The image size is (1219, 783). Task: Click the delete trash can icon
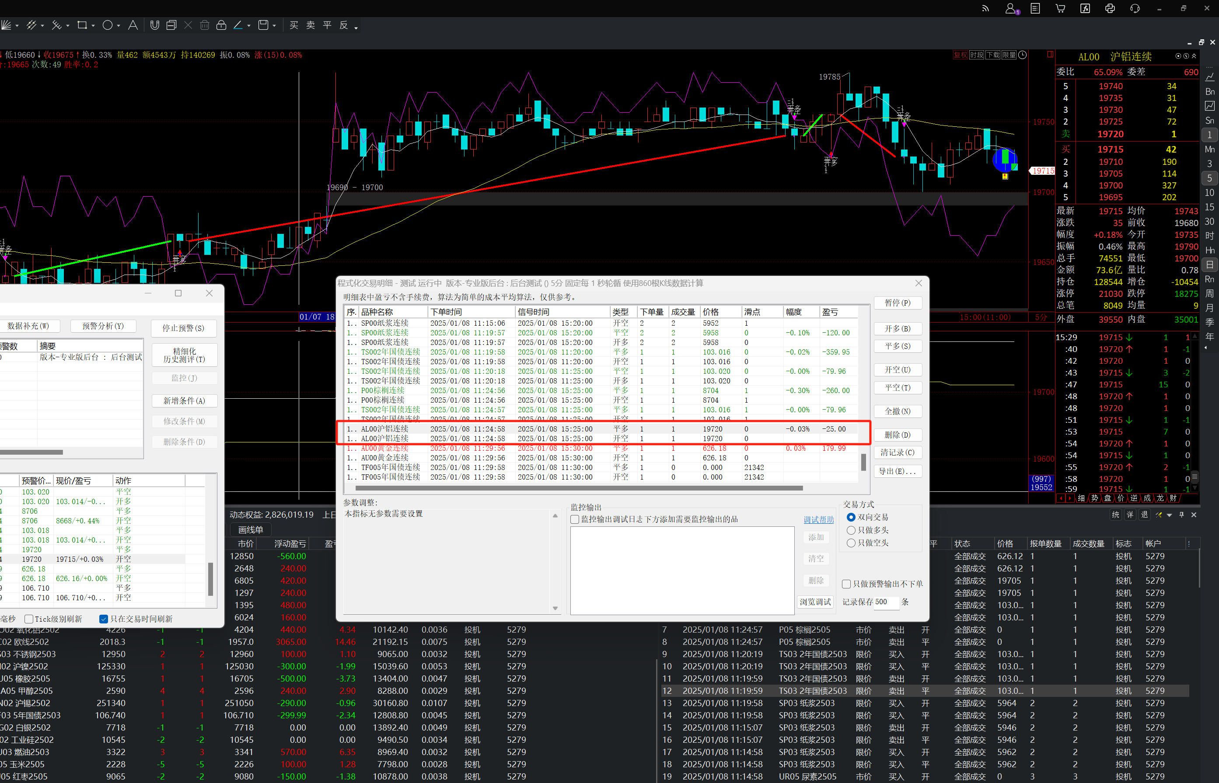click(204, 25)
